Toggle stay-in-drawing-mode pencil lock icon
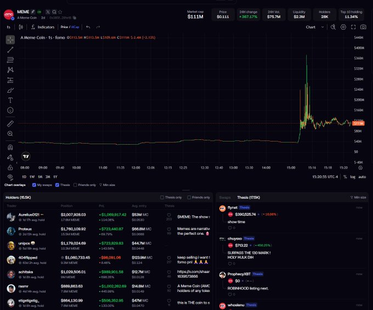Viewport: 373px width, 310px height. coord(10,157)
